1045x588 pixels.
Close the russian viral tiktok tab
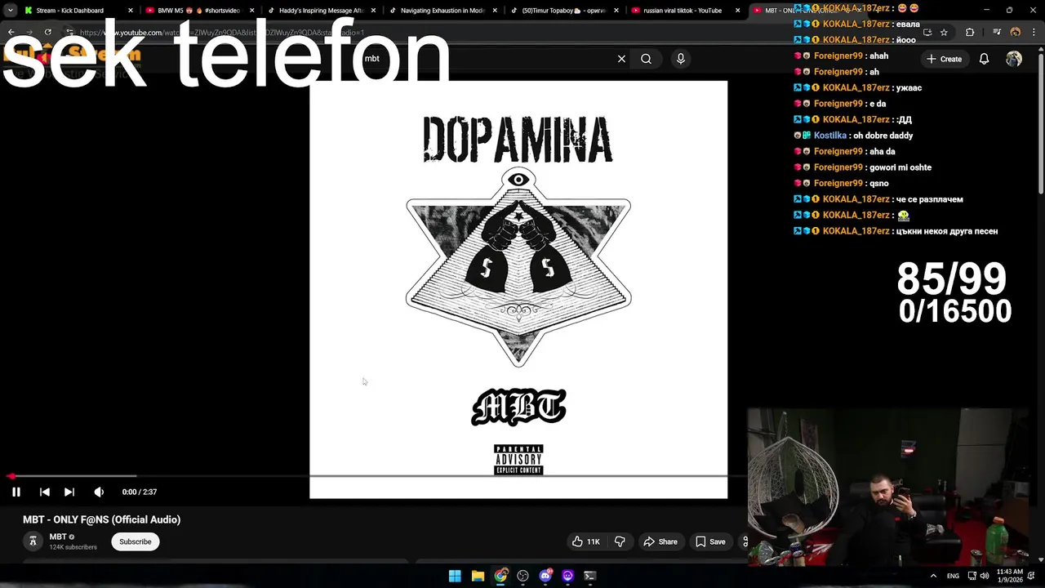click(x=738, y=11)
